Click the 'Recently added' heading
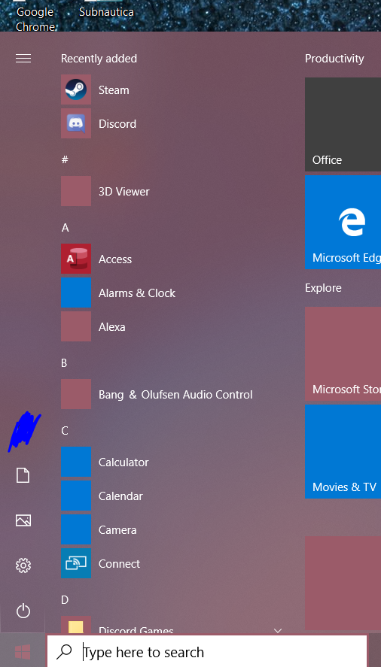This screenshot has height=667, width=381. pyautogui.click(x=99, y=58)
